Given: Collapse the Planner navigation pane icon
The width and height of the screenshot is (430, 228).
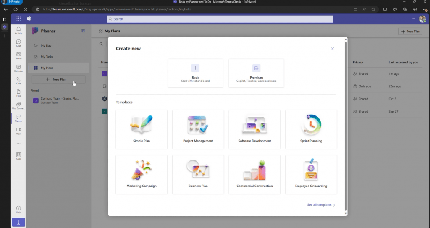Looking at the screenshot, I should 83,31.
